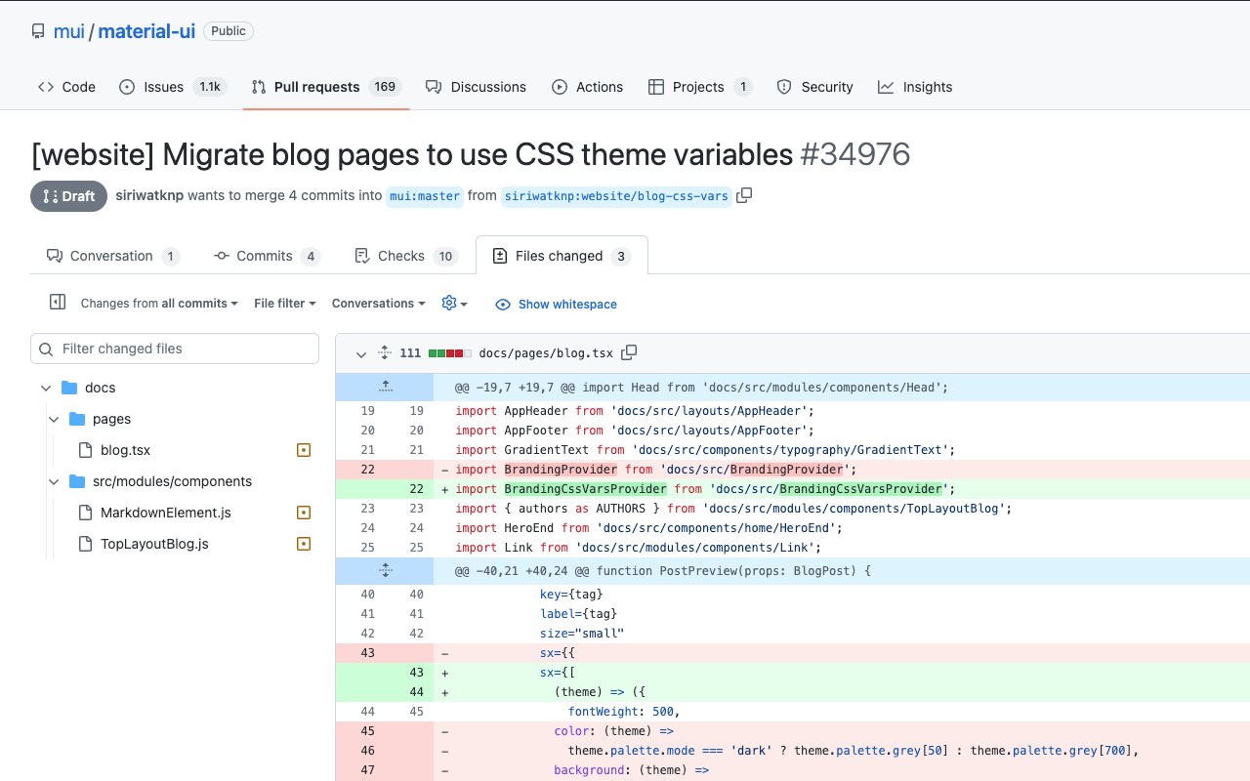1250x781 pixels.
Task: Toggle the file tree sidebar icon
Action: click(x=57, y=303)
